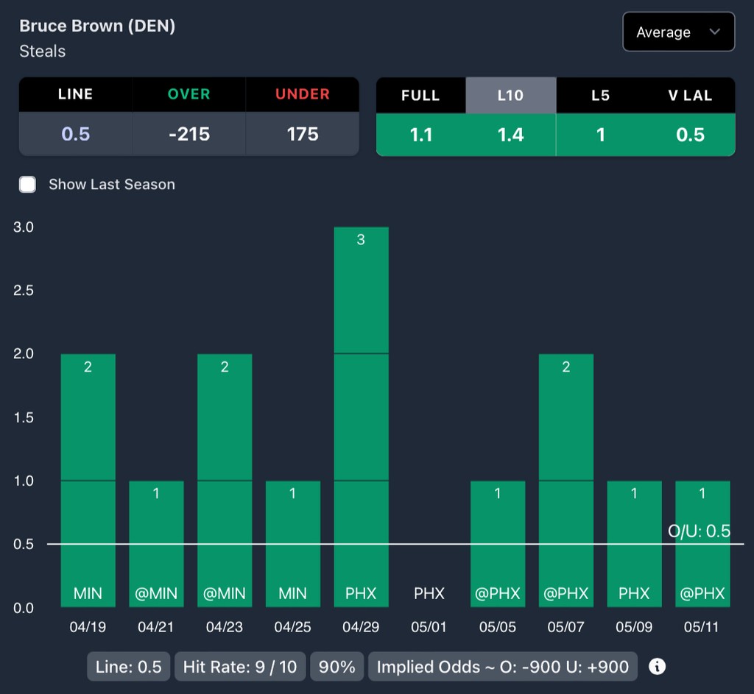Select the 04/25 MIN bar

(293, 544)
